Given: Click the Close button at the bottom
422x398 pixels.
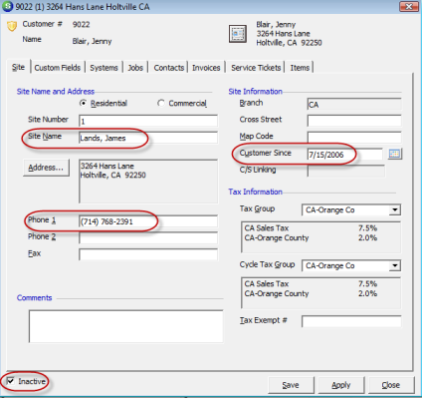Looking at the screenshot, I should point(391,385).
